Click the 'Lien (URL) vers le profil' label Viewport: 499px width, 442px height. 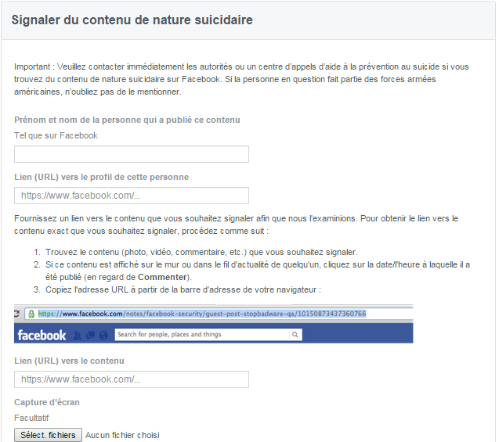click(102, 177)
